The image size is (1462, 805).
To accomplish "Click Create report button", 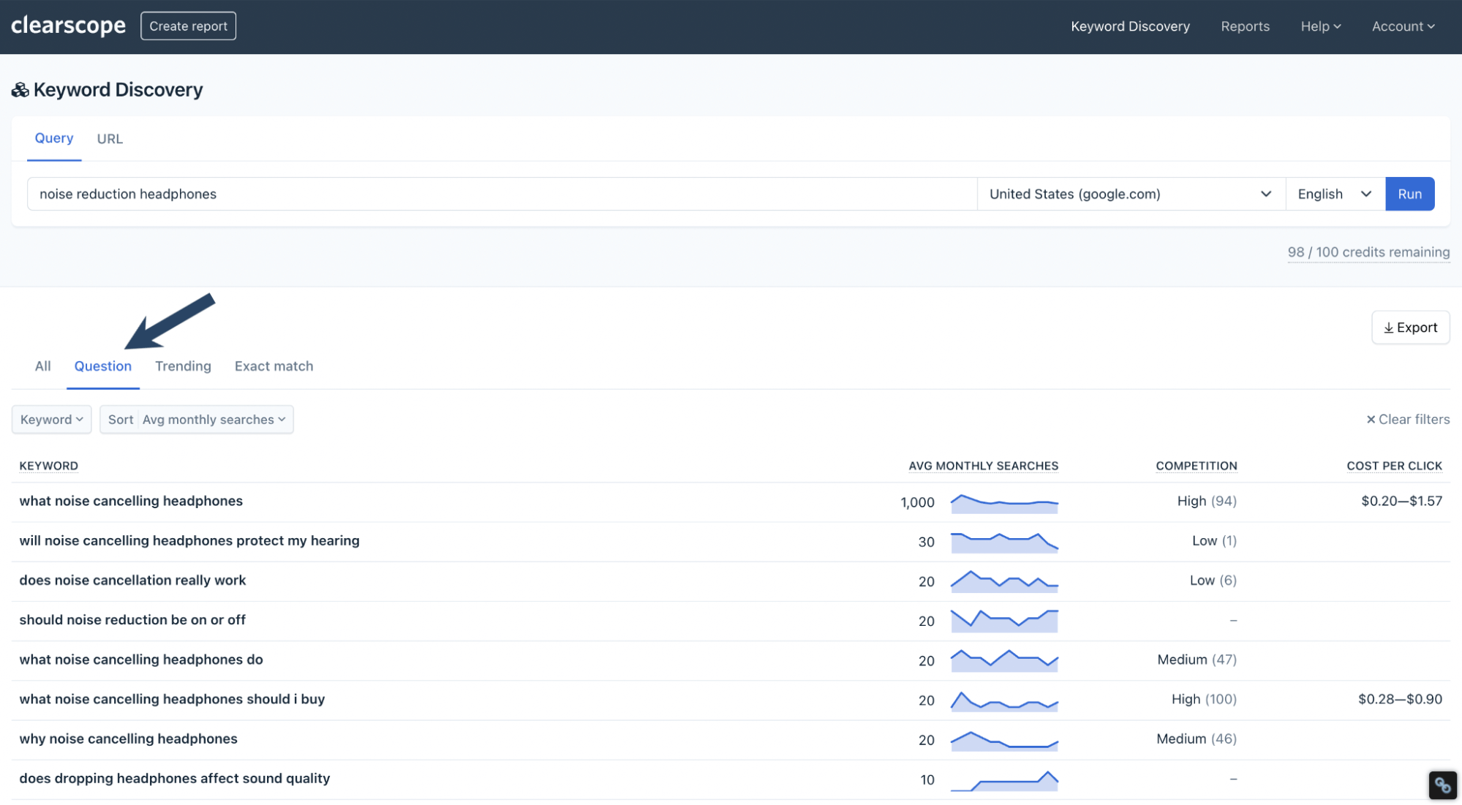I will tap(188, 26).
